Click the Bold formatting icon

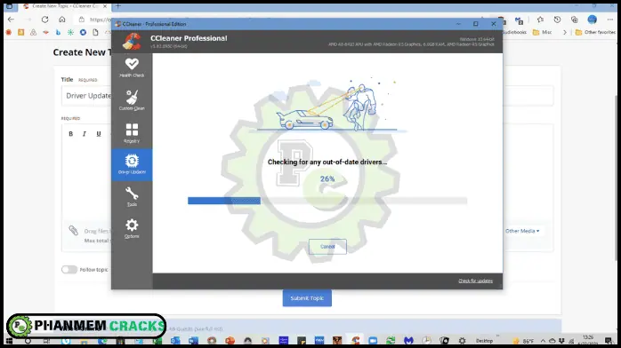point(71,134)
